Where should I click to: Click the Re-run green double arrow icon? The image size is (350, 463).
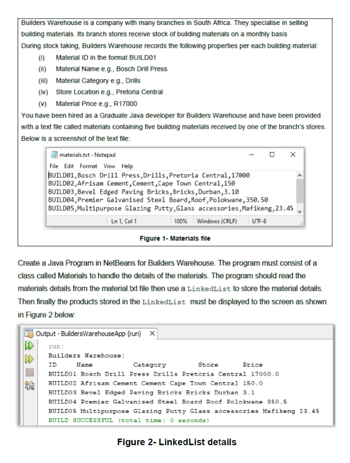click(29, 345)
